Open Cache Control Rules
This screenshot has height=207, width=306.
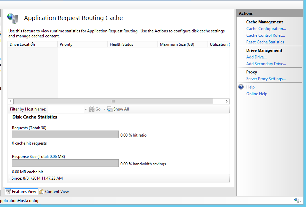(265, 35)
